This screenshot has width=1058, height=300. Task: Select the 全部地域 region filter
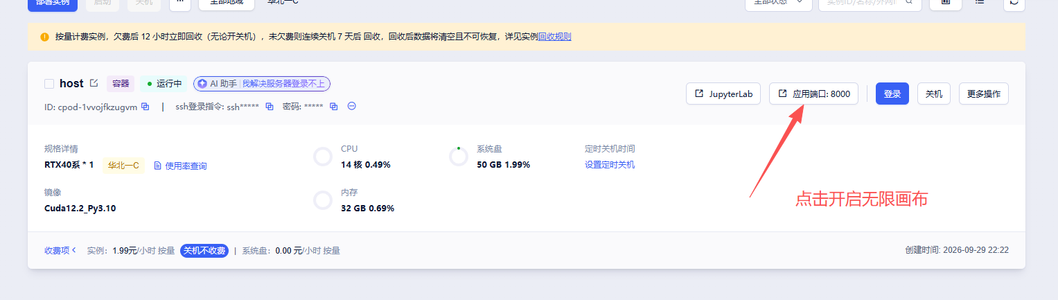[226, 3]
